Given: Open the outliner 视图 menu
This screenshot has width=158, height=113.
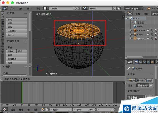Looking at the screenshot, I should 137,14.
